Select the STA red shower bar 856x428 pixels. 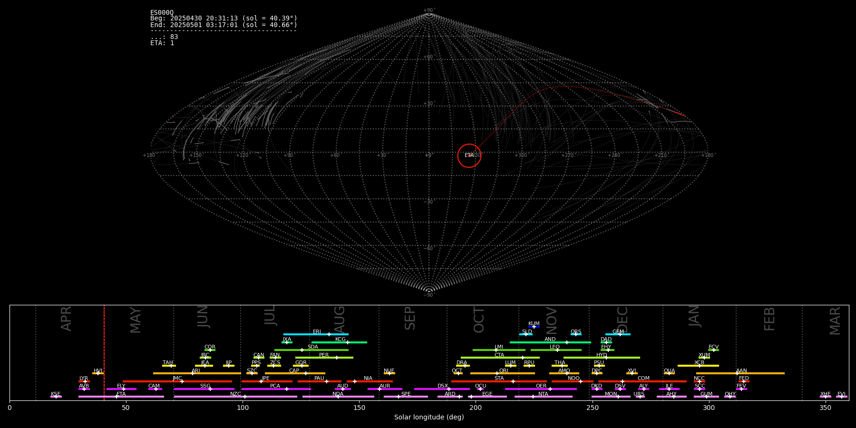[x=499, y=381]
